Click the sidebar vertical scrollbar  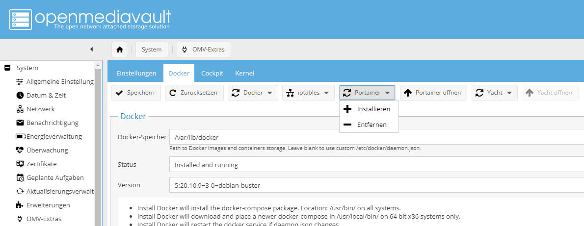click(98, 147)
